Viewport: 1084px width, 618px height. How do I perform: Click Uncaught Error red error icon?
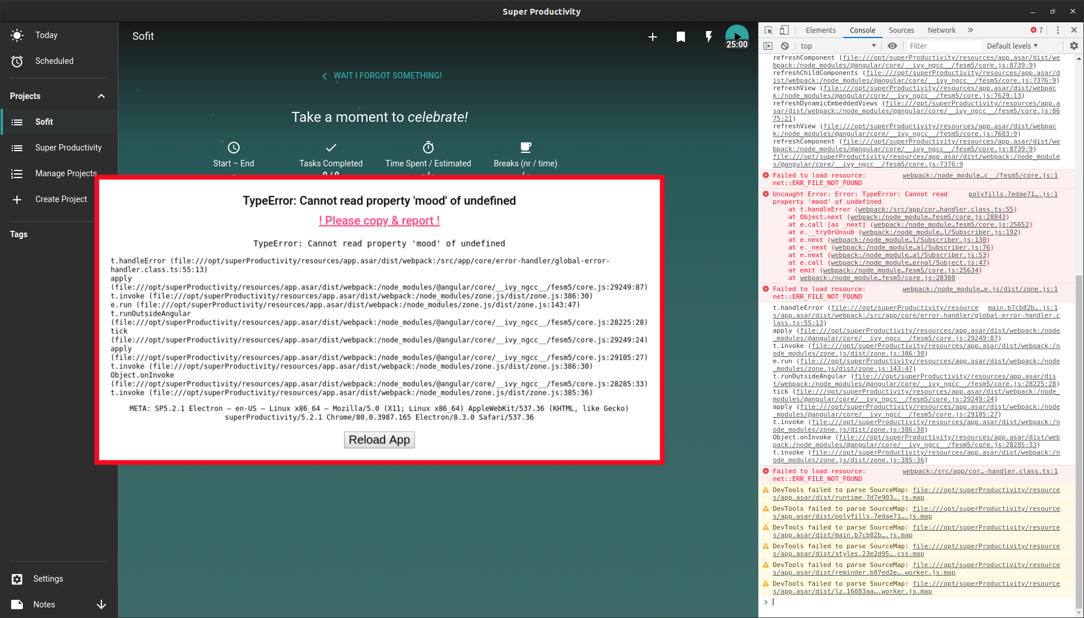pyautogui.click(x=766, y=194)
